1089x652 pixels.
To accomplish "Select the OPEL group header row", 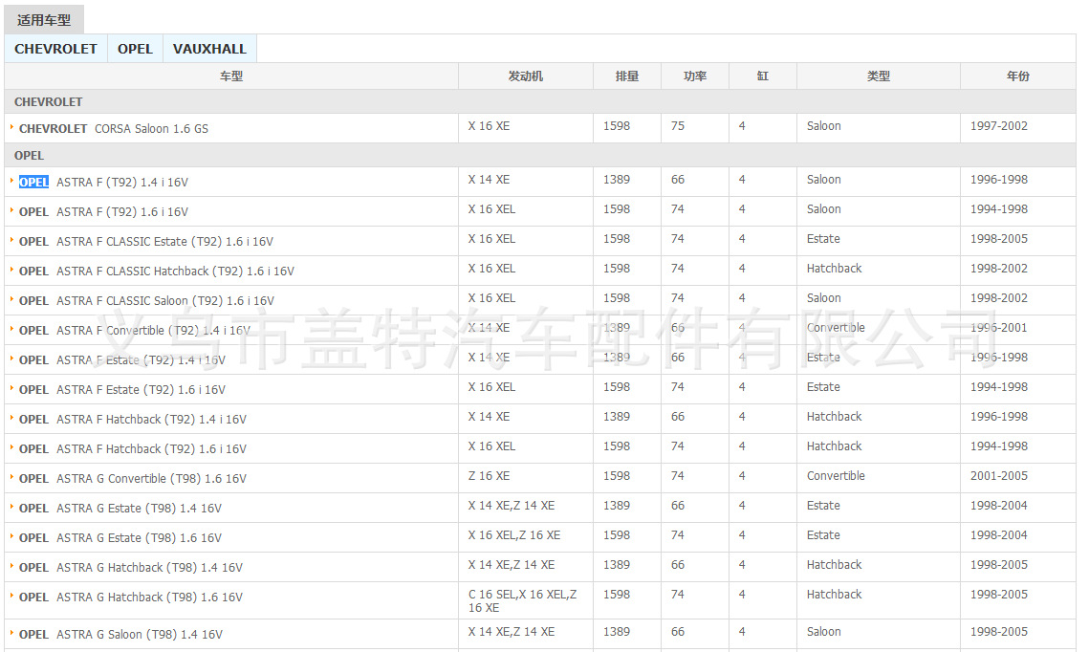I will [540, 156].
